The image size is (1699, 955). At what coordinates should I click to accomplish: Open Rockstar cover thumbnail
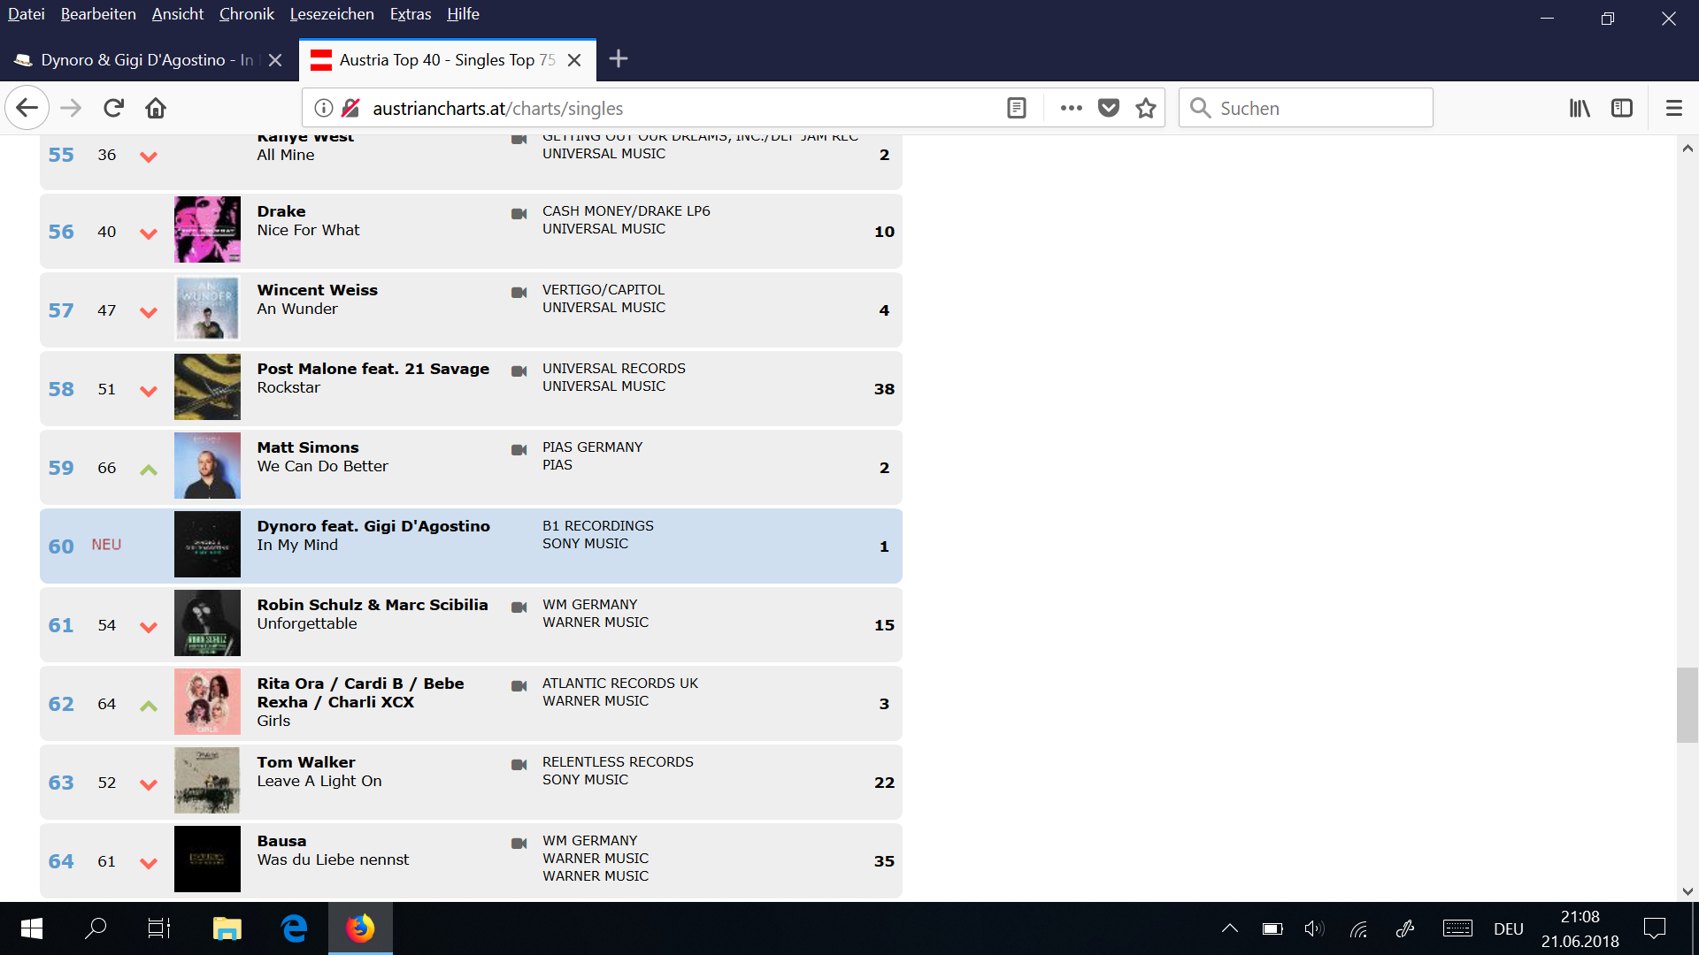(x=207, y=387)
